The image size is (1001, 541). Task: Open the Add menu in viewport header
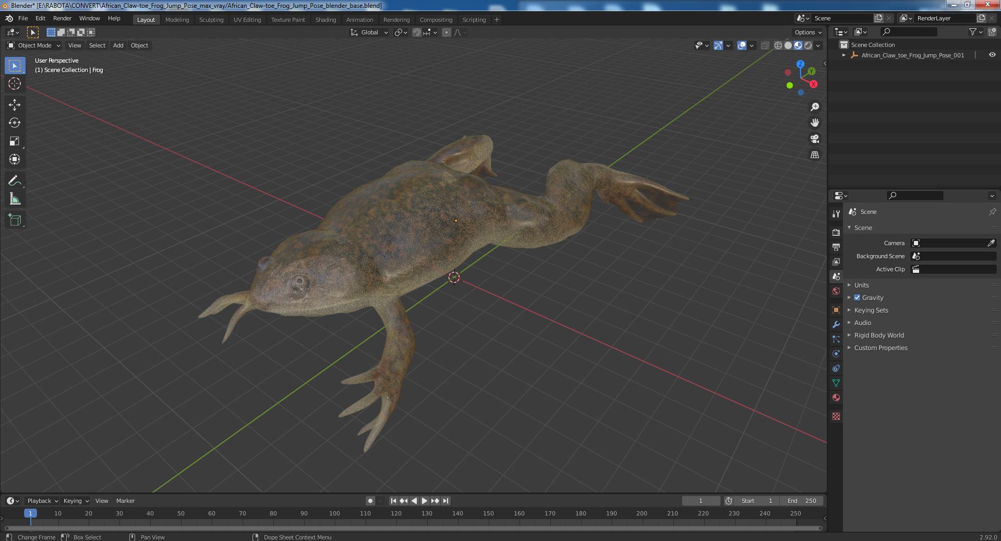point(118,45)
